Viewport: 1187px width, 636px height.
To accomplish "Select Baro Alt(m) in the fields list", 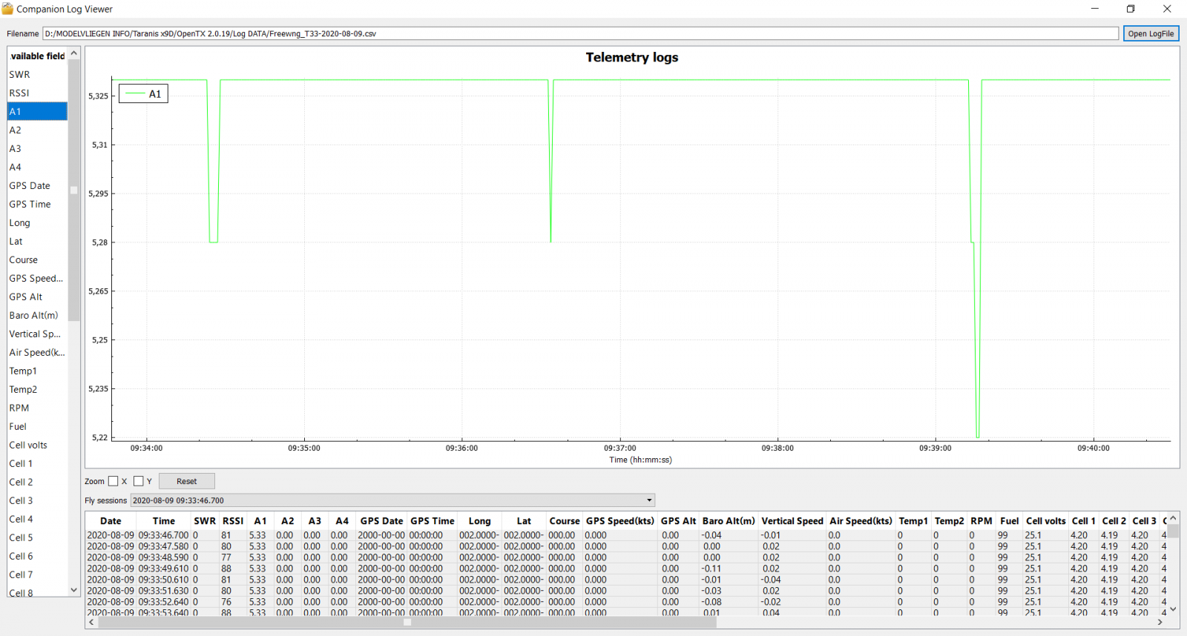I will 37,315.
